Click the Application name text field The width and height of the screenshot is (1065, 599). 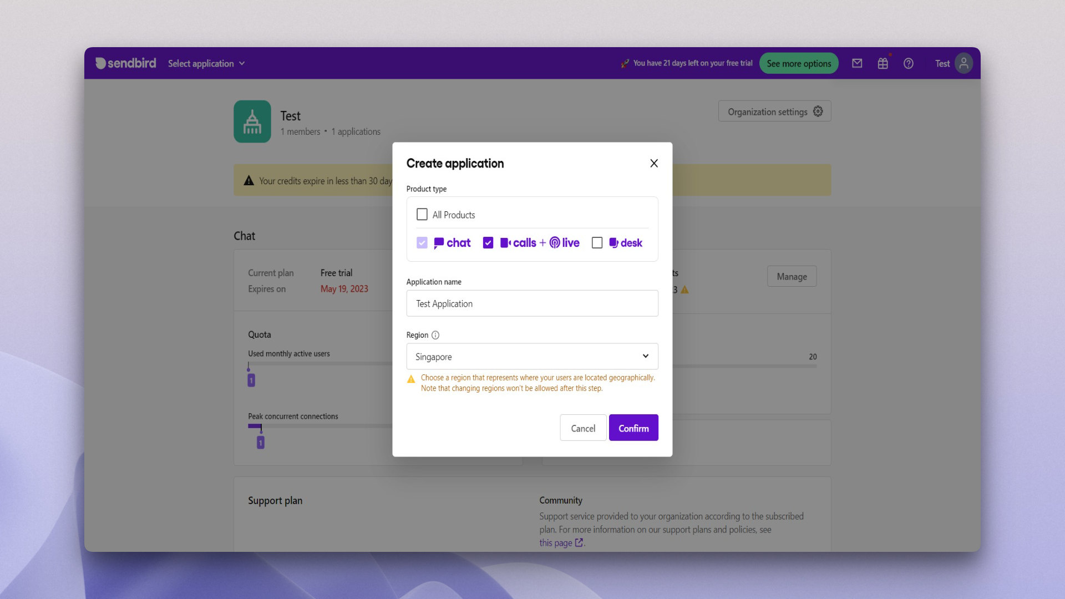[532, 303]
